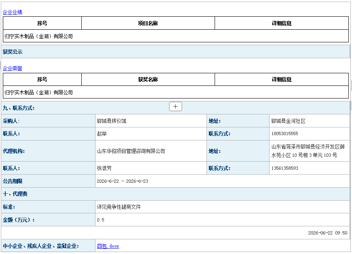352x254 pixels.
Task: Select 序号 header in 企业荣誉 table
Action: tap(42, 79)
